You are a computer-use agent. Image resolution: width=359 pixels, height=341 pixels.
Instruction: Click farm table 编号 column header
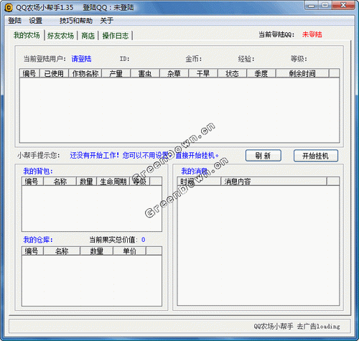click(29, 73)
